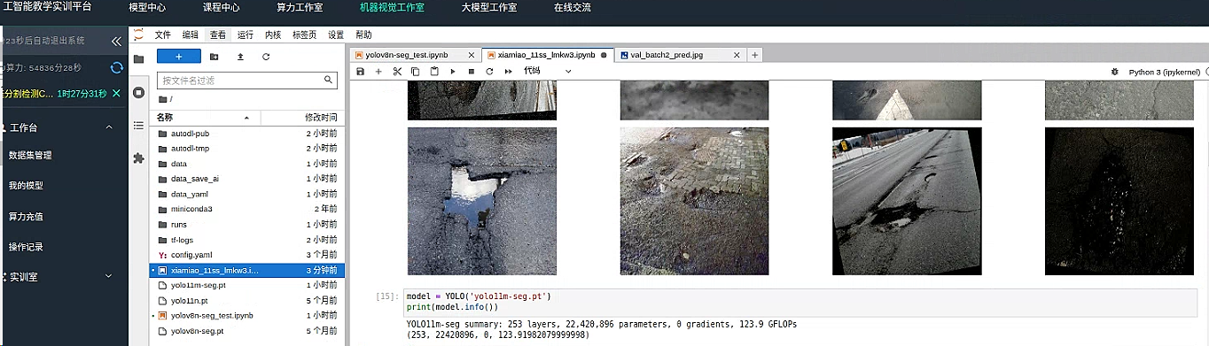The width and height of the screenshot is (1209, 346).
Task: Close the val_batch2_pred.jpg tab
Action: (x=737, y=55)
